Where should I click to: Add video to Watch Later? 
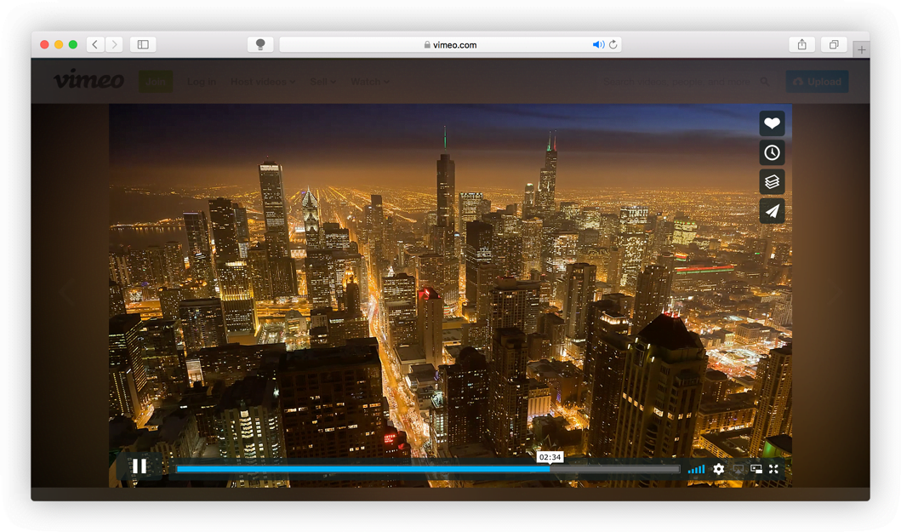[x=771, y=152]
